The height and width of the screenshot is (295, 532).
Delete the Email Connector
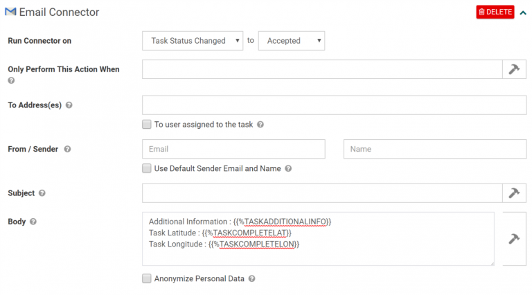[x=495, y=12]
